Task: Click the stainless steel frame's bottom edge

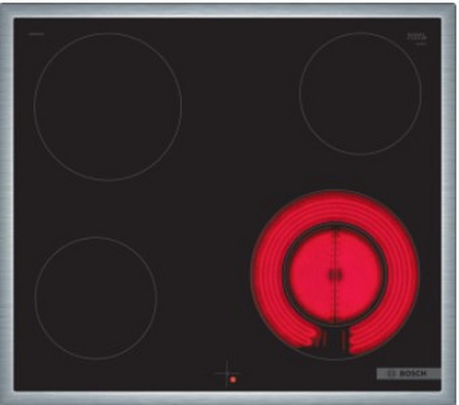Action: [x=229, y=397]
